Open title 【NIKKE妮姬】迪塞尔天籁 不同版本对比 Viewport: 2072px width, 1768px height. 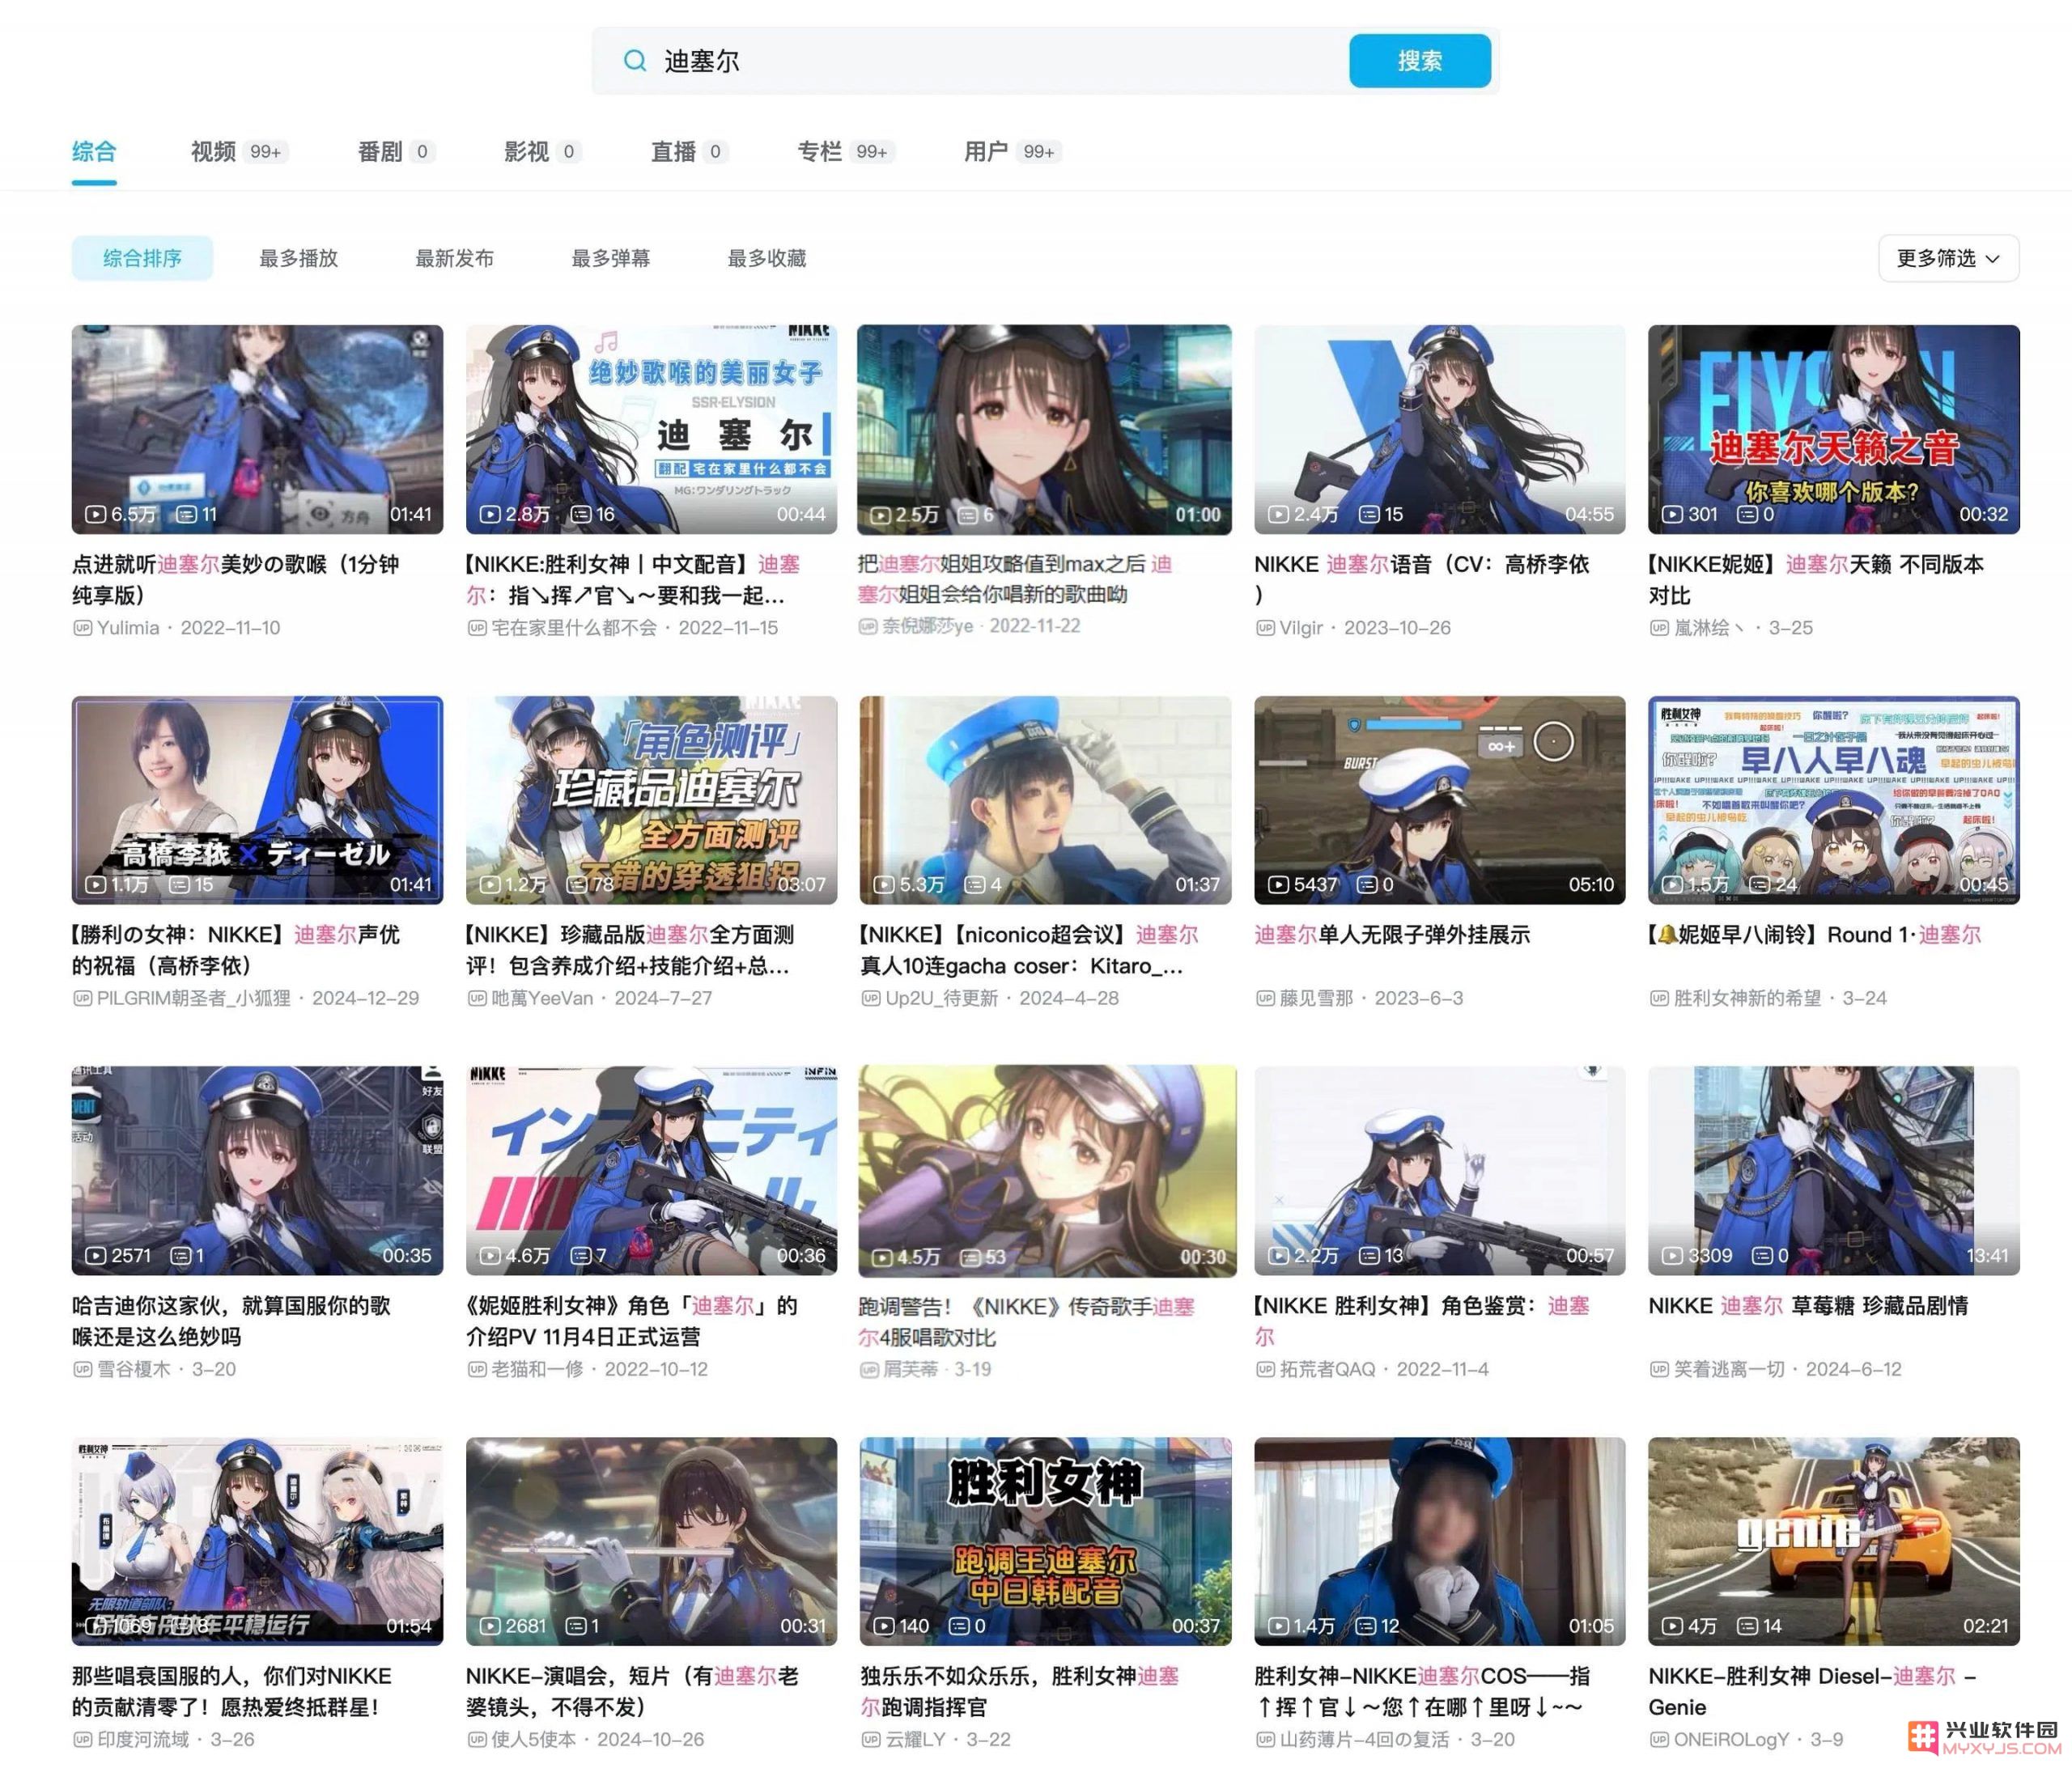[1816, 579]
